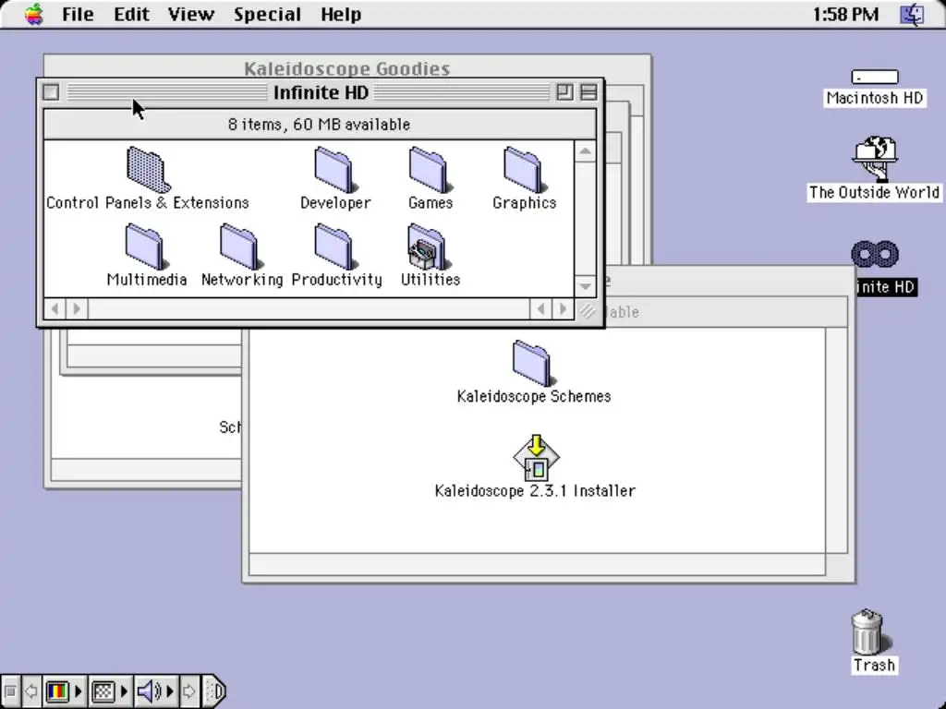Open the Finder application menu icon
Viewport: 946px width, 709px height.
pos(912,14)
